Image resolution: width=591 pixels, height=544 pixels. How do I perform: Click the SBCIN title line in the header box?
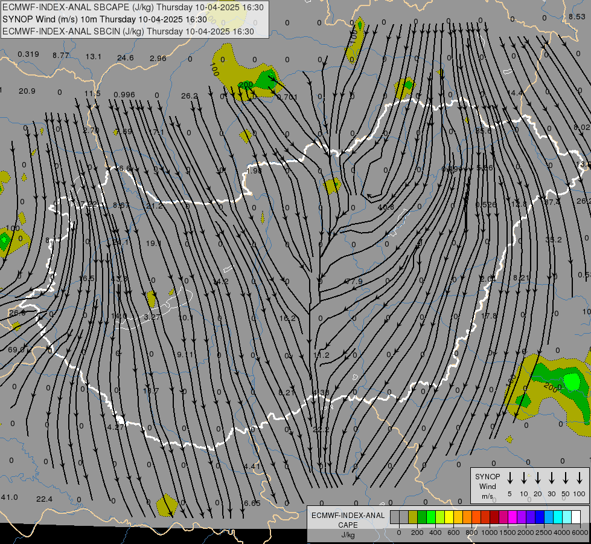point(129,31)
